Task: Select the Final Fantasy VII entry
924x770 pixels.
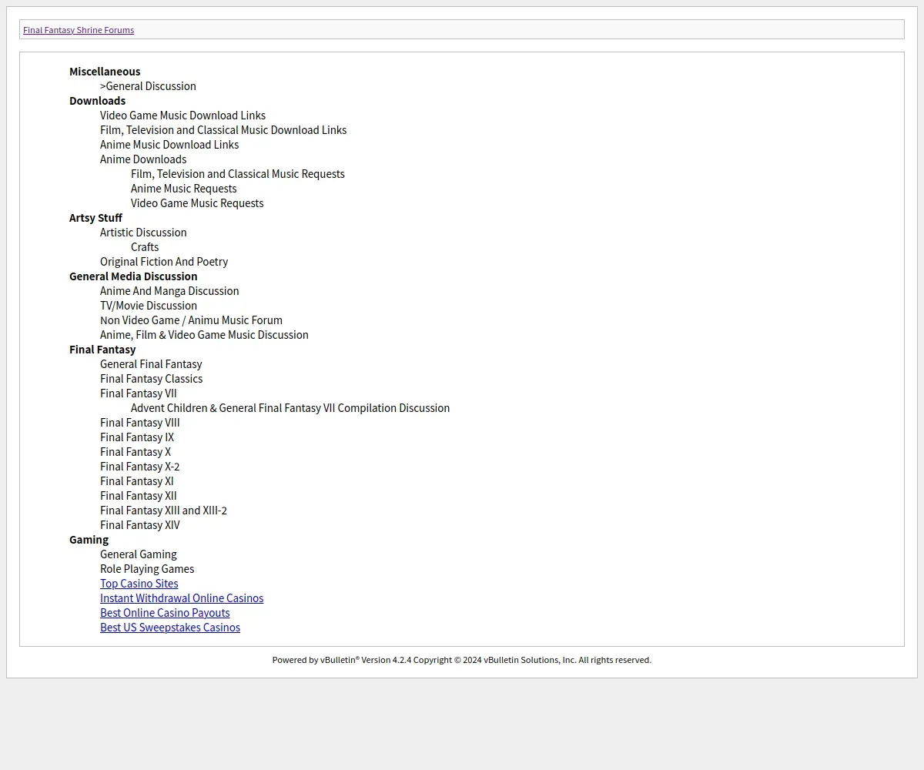Action: [x=139, y=393]
